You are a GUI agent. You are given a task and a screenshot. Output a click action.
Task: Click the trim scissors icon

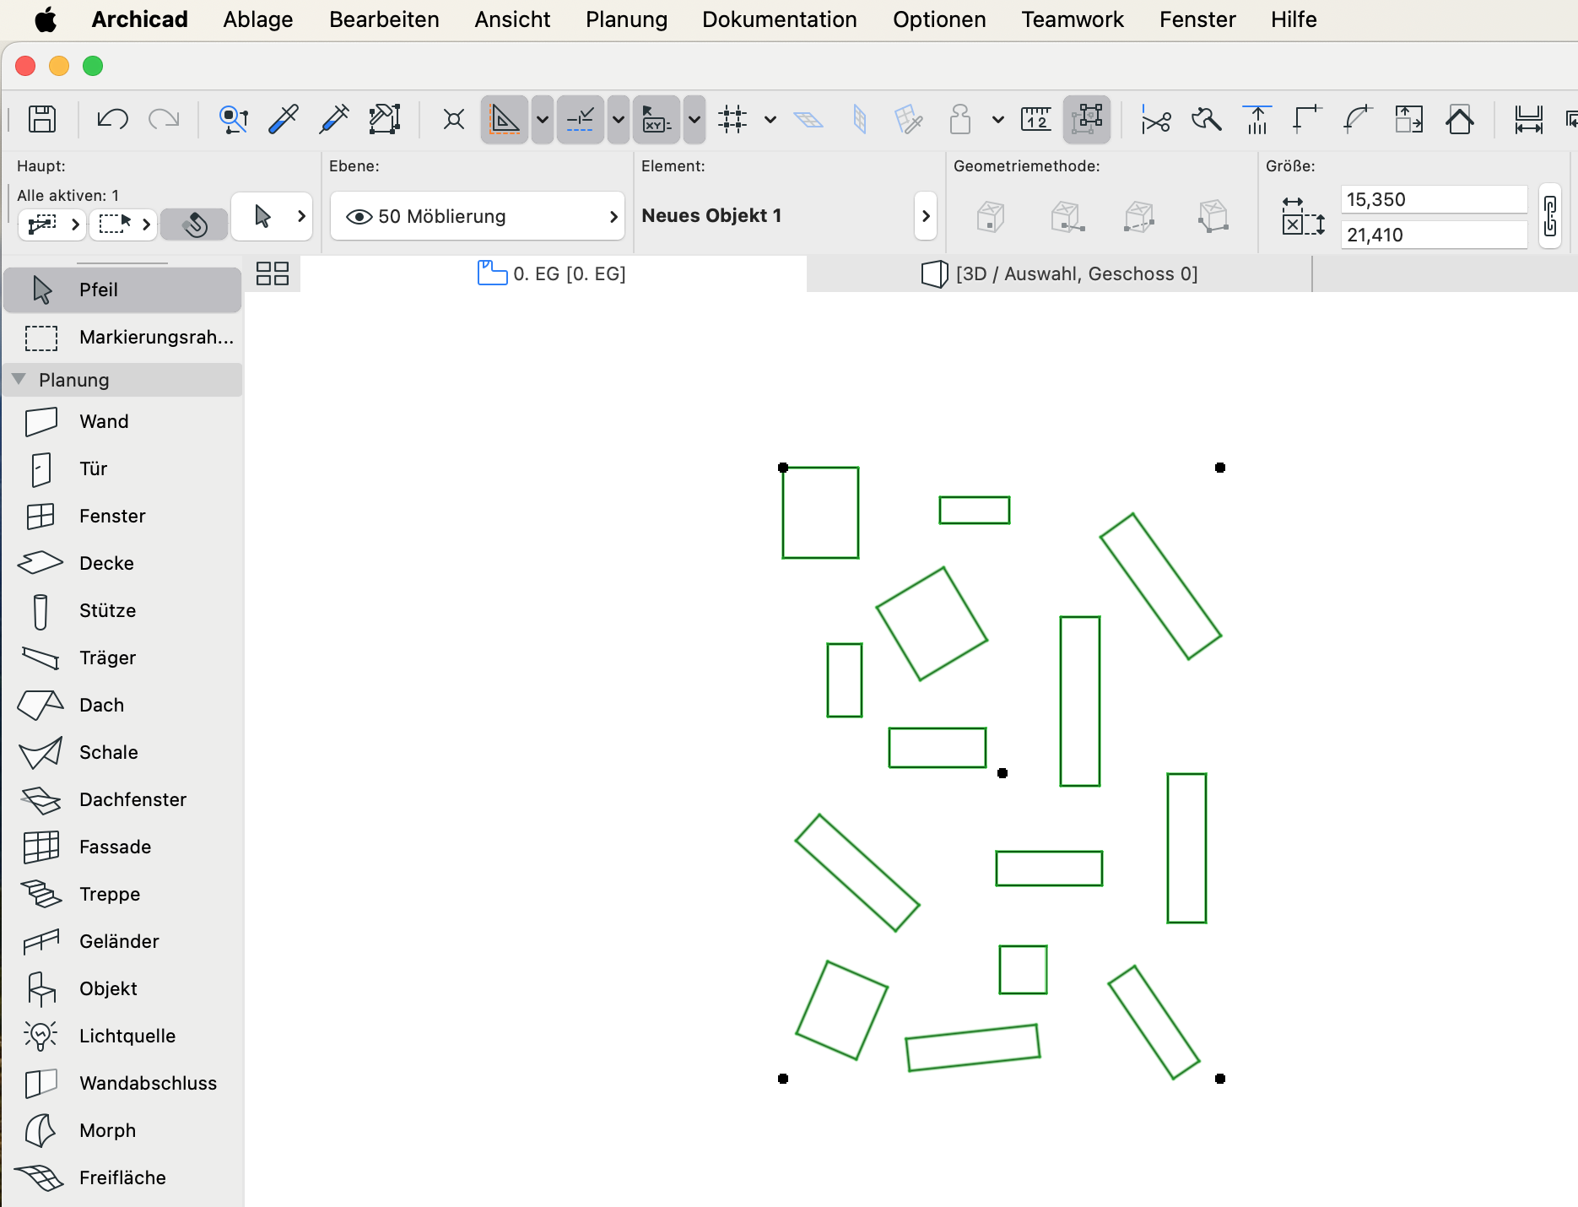point(1156,119)
